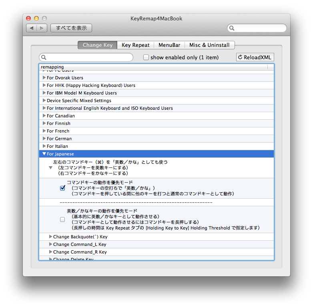Enable 英数/かなキーの動作を優先モード checkbox

tap(62, 219)
